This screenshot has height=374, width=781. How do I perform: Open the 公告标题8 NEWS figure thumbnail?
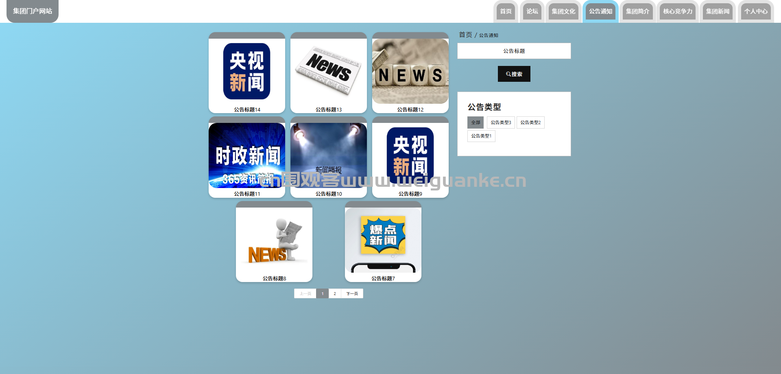point(274,240)
